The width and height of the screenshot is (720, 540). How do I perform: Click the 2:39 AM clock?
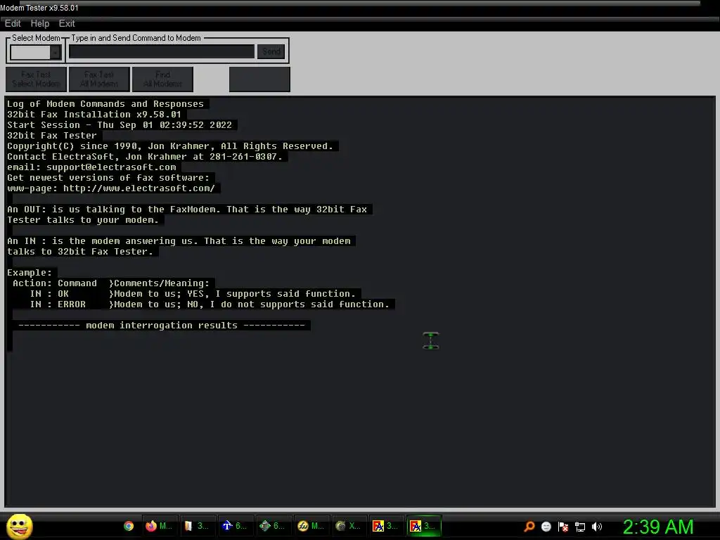click(657, 527)
